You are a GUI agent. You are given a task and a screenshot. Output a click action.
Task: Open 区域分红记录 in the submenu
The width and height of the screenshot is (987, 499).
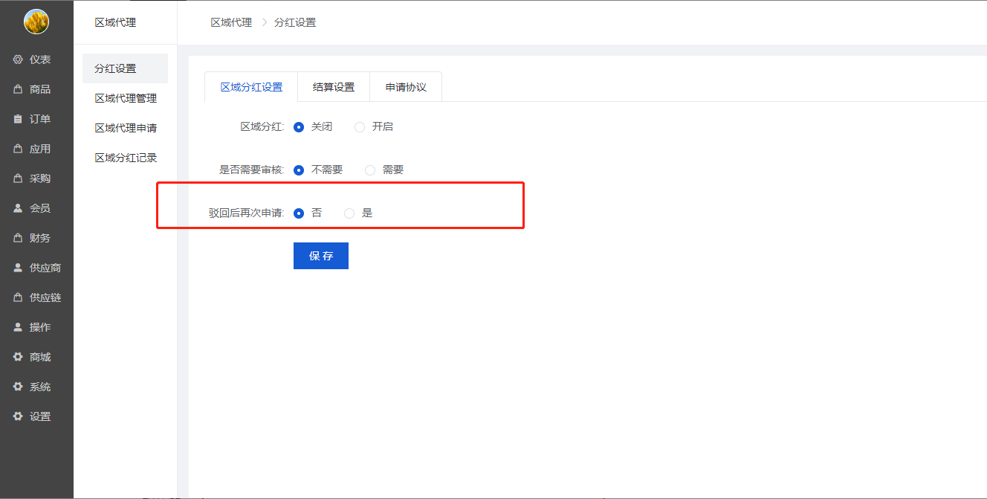(126, 158)
